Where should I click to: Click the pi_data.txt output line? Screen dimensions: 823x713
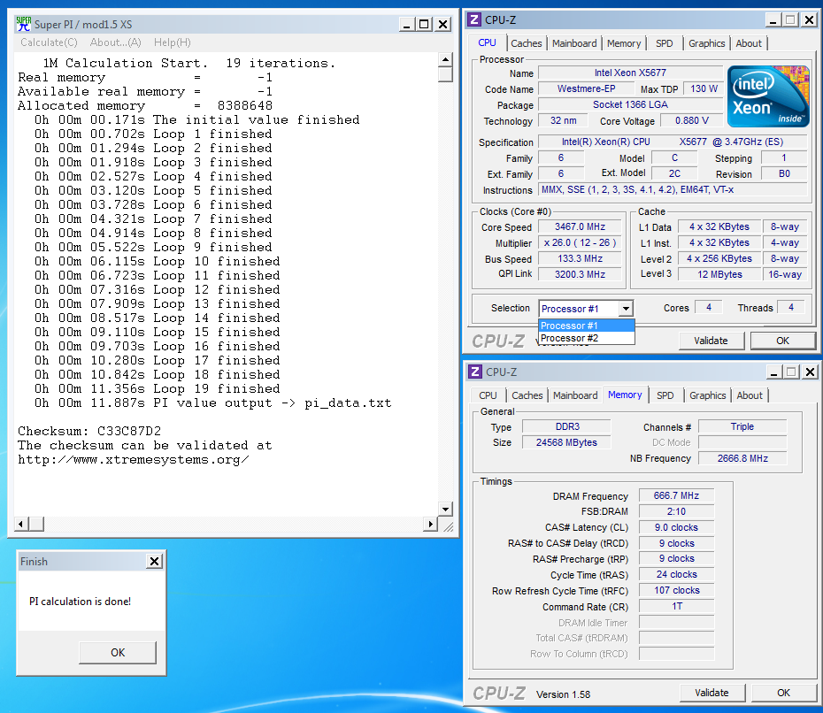tap(212, 402)
